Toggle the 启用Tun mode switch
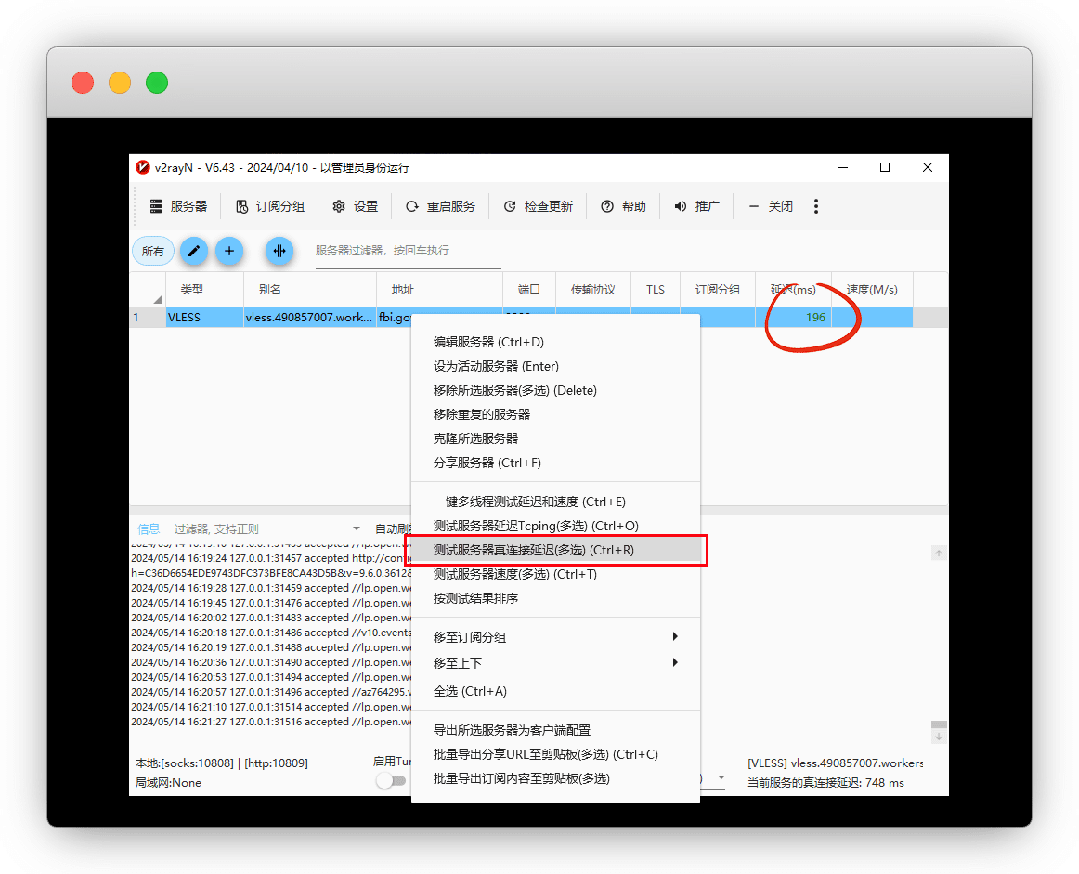 pos(390,781)
